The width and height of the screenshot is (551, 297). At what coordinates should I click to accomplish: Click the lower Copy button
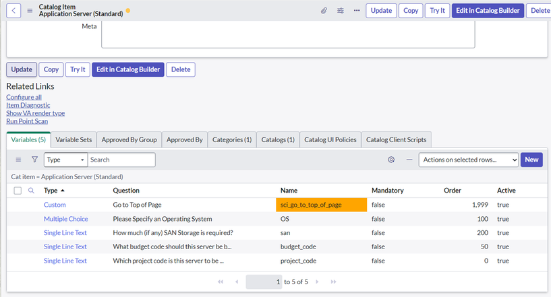[x=51, y=69]
